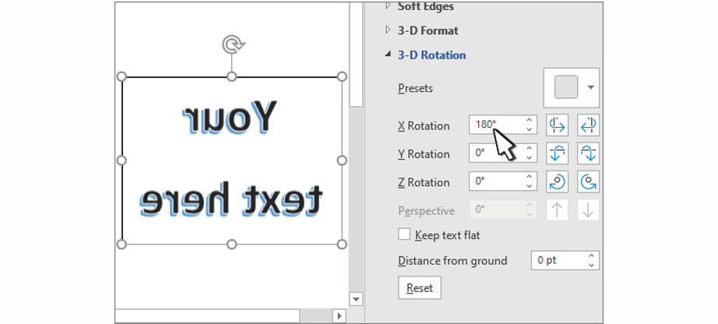Click the Z Rotation label
Screen dimensions: 718x324
click(424, 183)
